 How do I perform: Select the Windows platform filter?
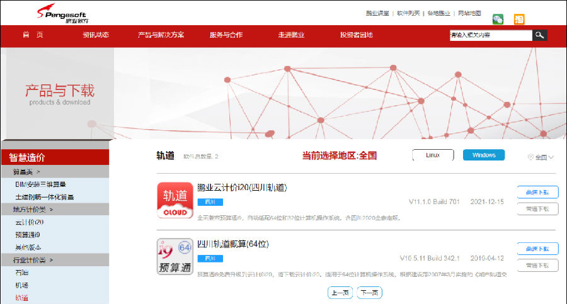pyautogui.click(x=484, y=155)
